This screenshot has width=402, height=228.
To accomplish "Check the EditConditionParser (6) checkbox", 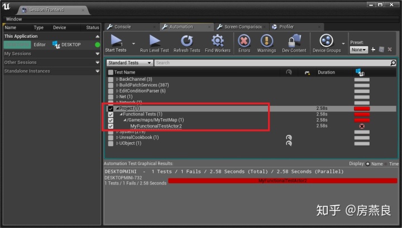I will [111, 91].
